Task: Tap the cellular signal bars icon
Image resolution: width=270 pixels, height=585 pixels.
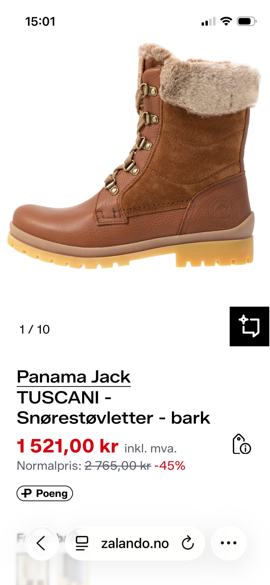Action: click(208, 21)
